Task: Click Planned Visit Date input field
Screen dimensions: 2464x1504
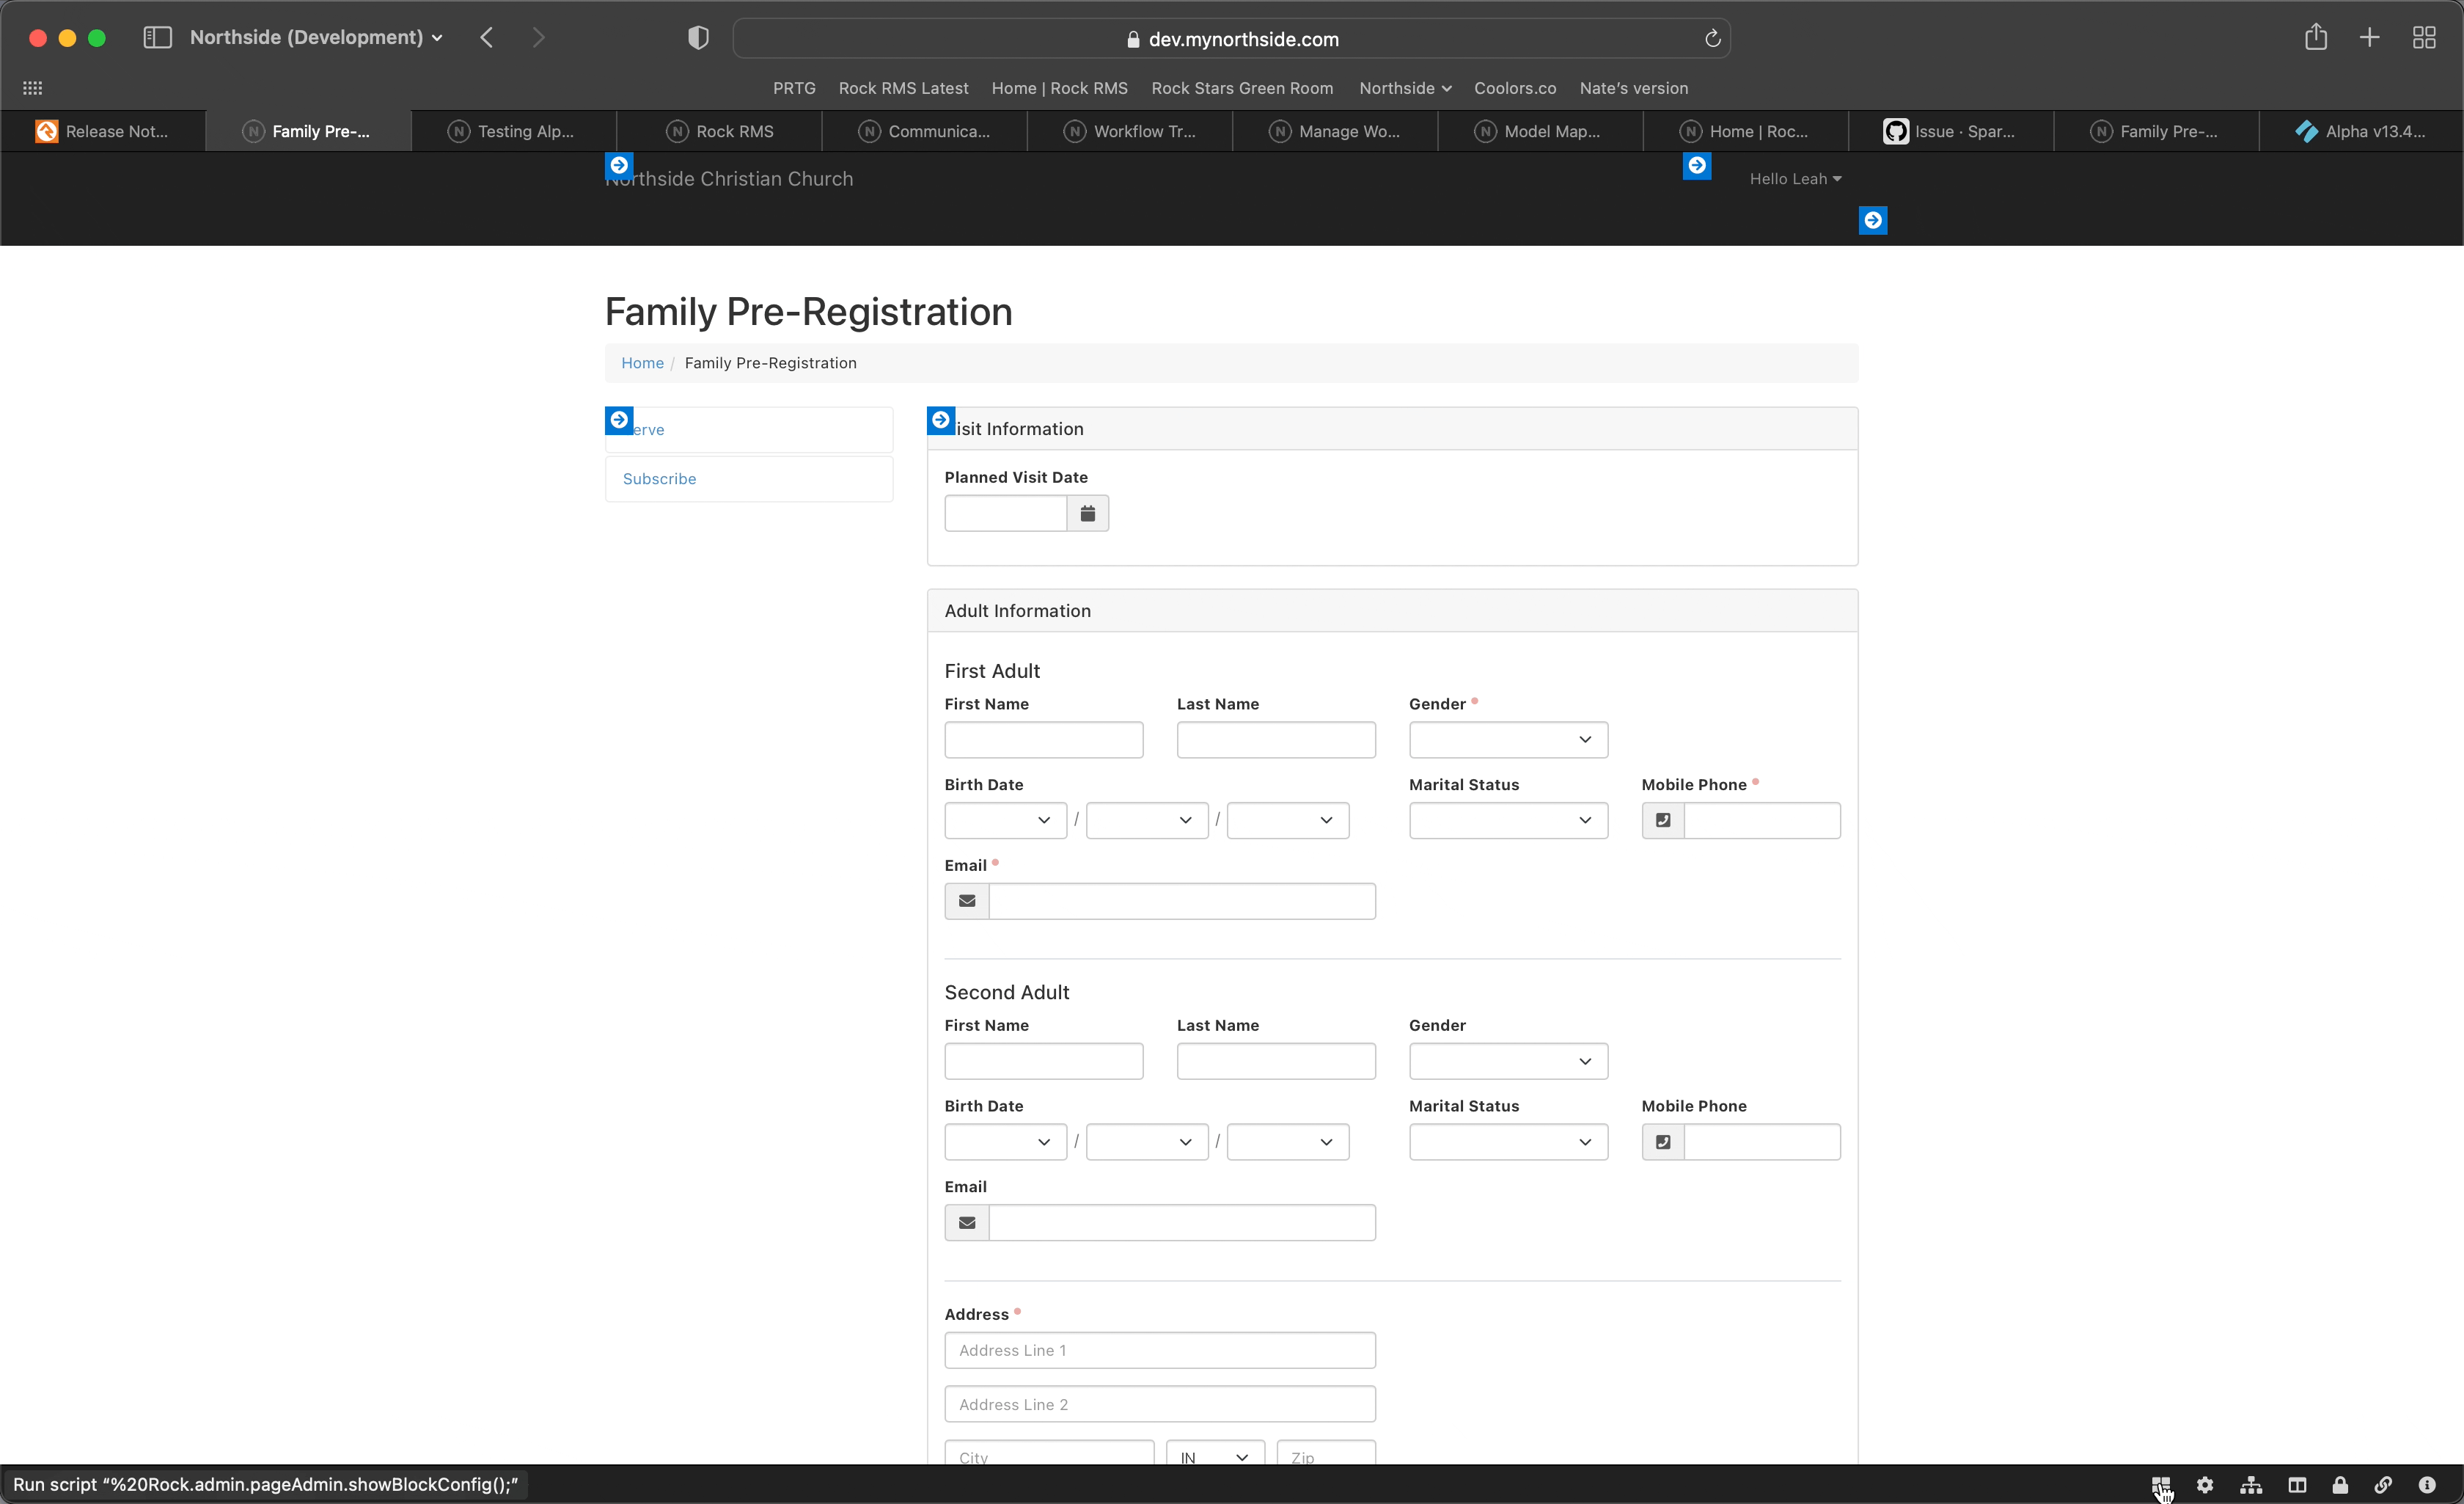Action: pos(1006,514)
